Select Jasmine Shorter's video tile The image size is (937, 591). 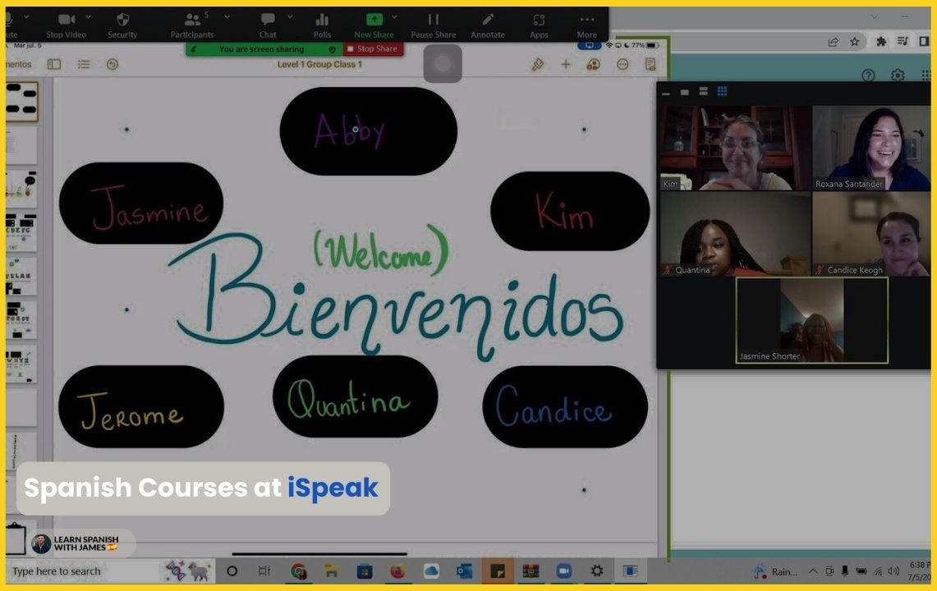point(811,320)
